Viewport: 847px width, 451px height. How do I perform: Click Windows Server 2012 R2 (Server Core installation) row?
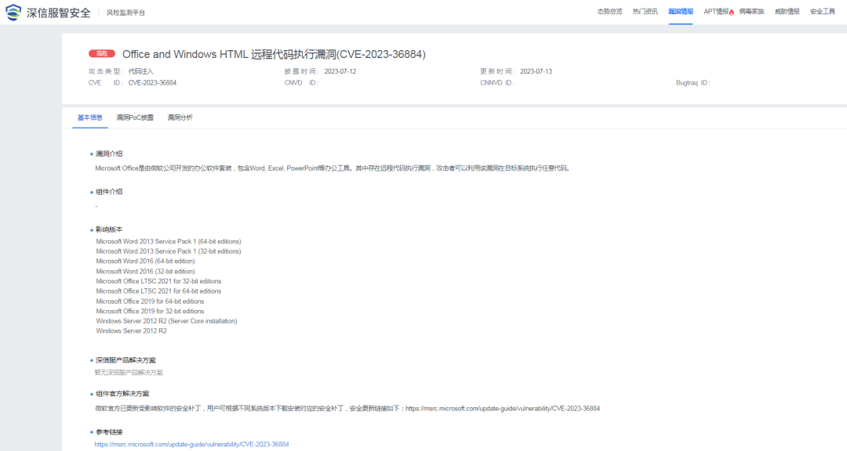[x=166, y=321]
